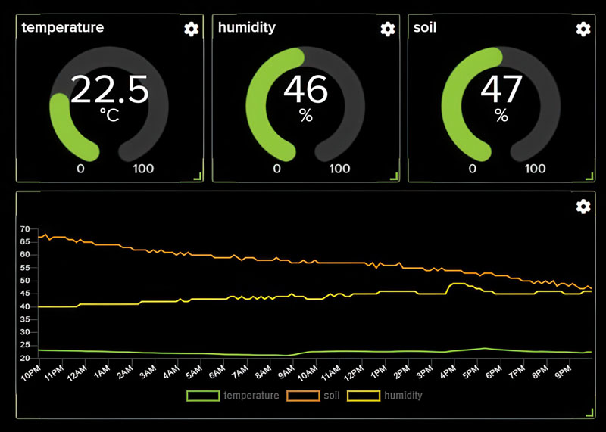Image resolution: width=606 pixels, height=432 pixels.
Task: Click the soil widget resize corner handle
Action: pos(589,176)
